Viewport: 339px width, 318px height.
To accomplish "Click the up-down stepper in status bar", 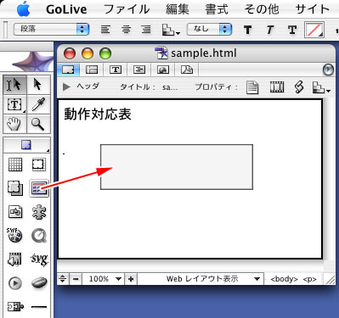I will pos(63,279).
